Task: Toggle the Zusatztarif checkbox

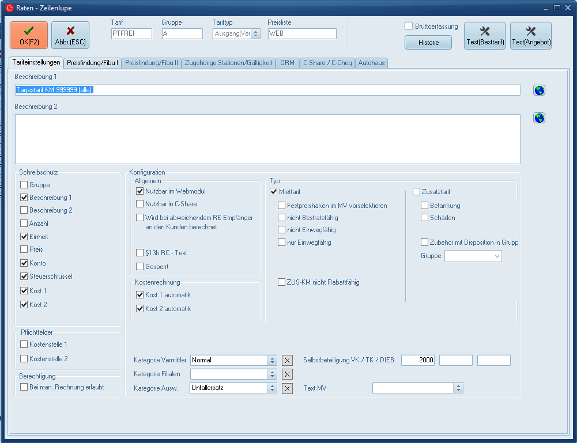Action: pos(416,192)
